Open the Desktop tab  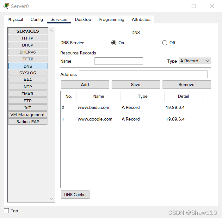point(83,20)
